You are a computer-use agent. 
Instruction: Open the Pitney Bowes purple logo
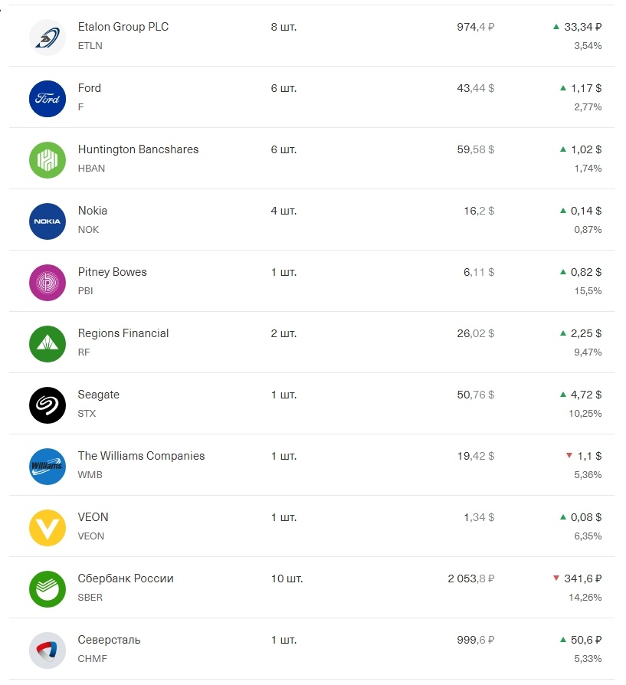tap(48, 283)
